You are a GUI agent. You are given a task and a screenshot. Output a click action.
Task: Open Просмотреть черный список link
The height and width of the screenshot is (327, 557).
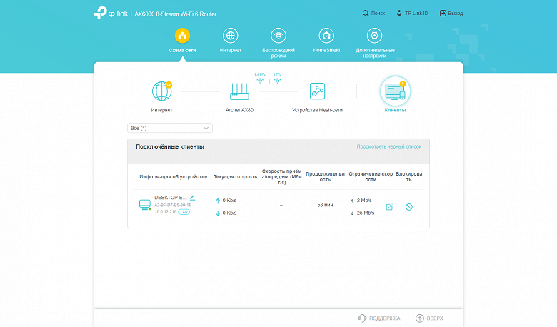(389, 146)
